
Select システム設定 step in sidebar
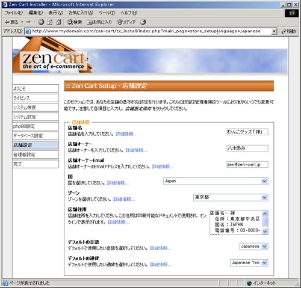tap(36, 117)
